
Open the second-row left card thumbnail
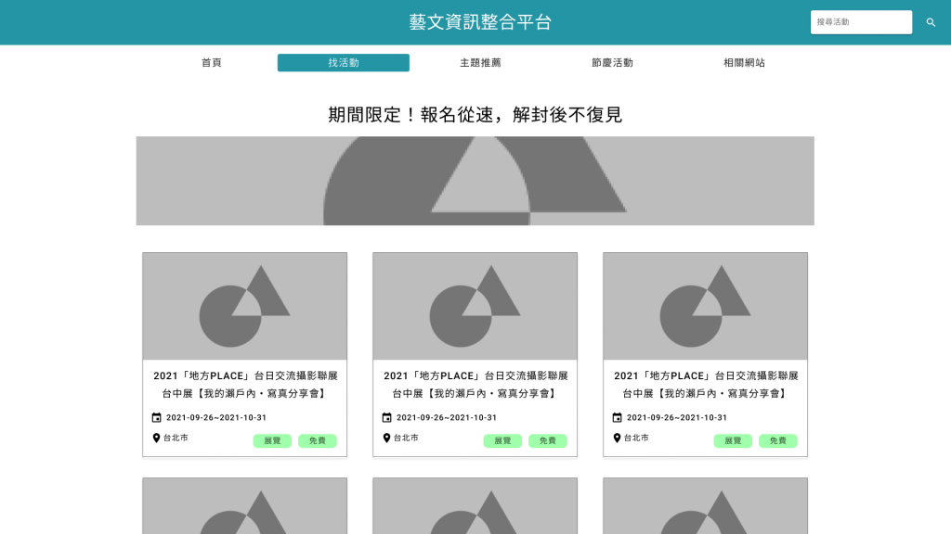tap(245, 506)
